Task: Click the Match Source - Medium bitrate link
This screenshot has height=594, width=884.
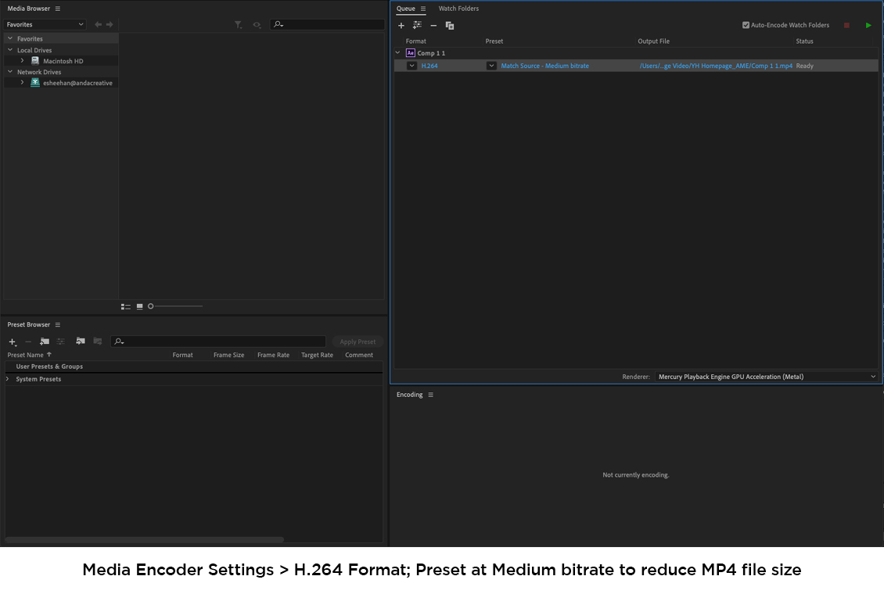Action: point(544,66)
